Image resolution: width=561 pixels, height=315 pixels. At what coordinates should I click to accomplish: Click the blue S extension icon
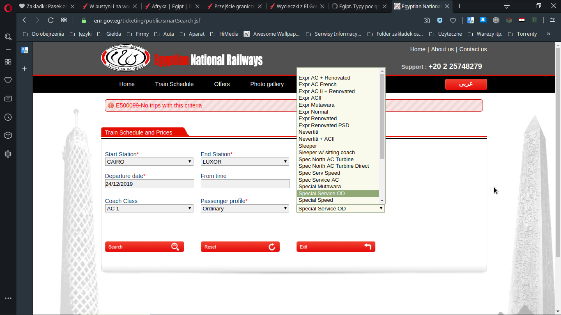coord(483,19)
